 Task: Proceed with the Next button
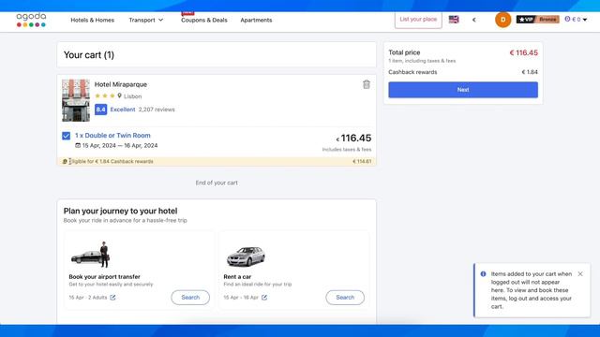point(463,90)
